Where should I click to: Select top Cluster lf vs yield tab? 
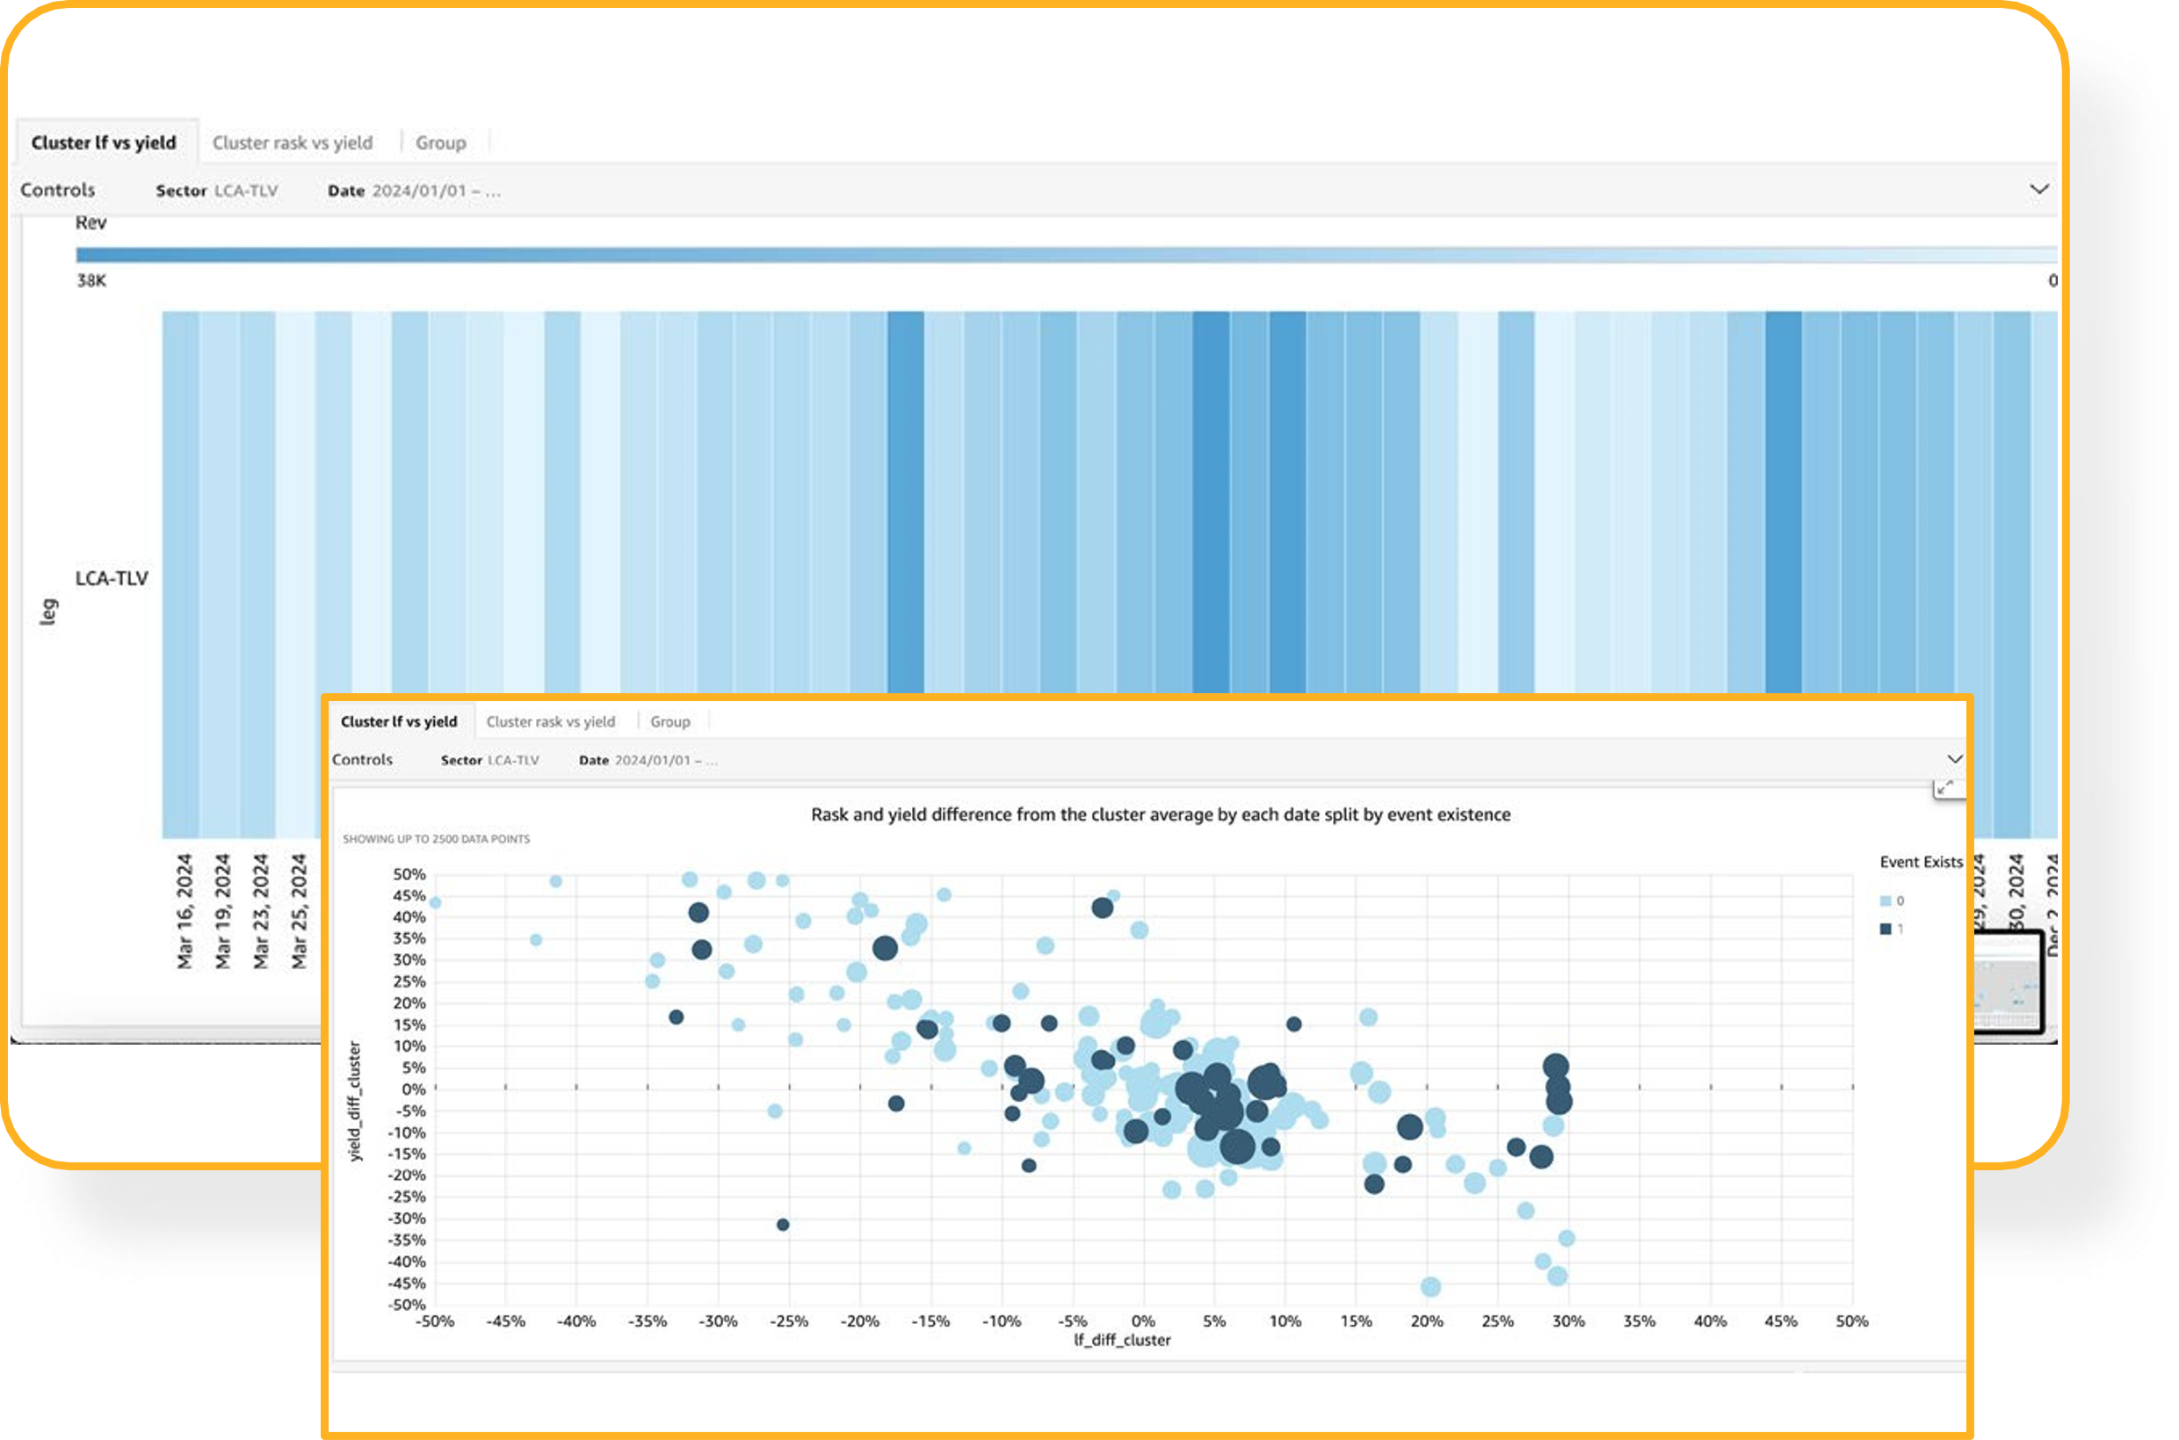104,143
